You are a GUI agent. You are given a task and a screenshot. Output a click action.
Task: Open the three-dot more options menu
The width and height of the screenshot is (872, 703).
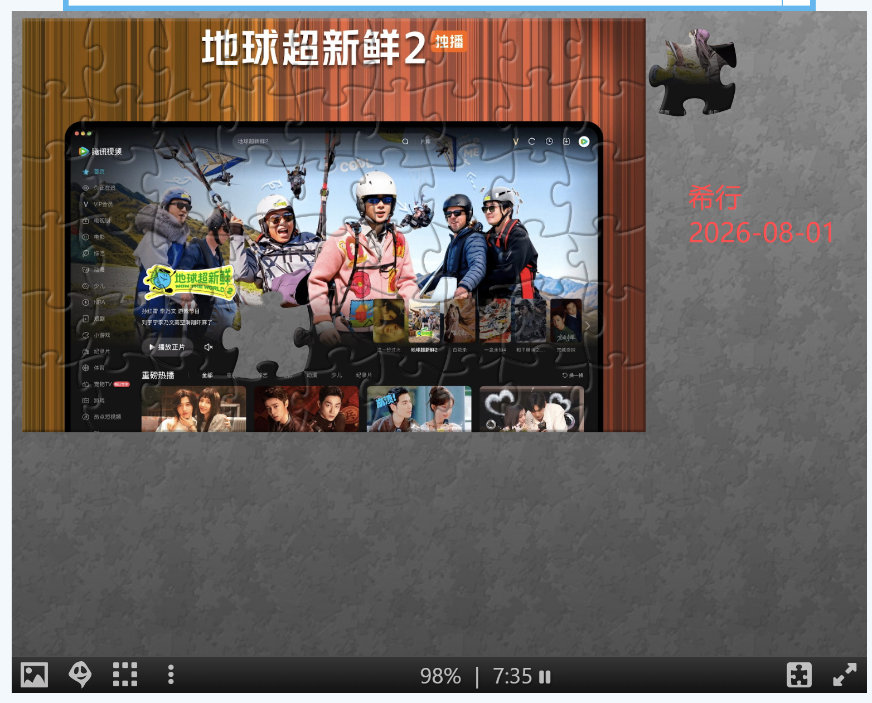pos(171,675)
